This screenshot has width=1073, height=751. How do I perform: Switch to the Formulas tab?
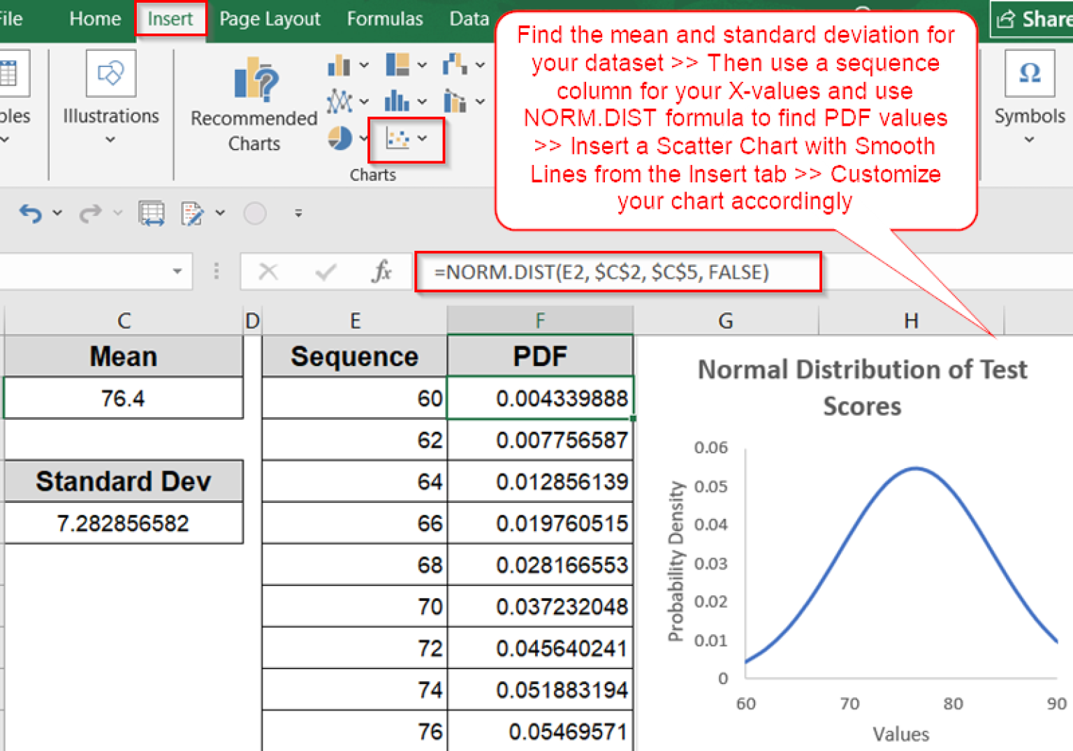(x=385, y=19)
